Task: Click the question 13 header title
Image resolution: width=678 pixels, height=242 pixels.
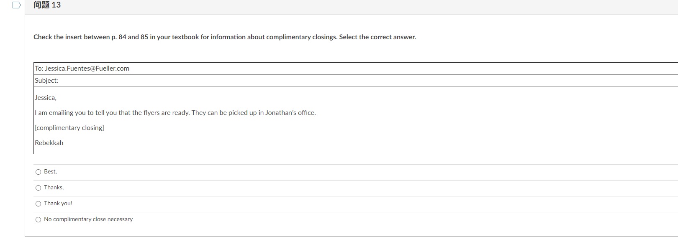Action: (x=47, y=5)
